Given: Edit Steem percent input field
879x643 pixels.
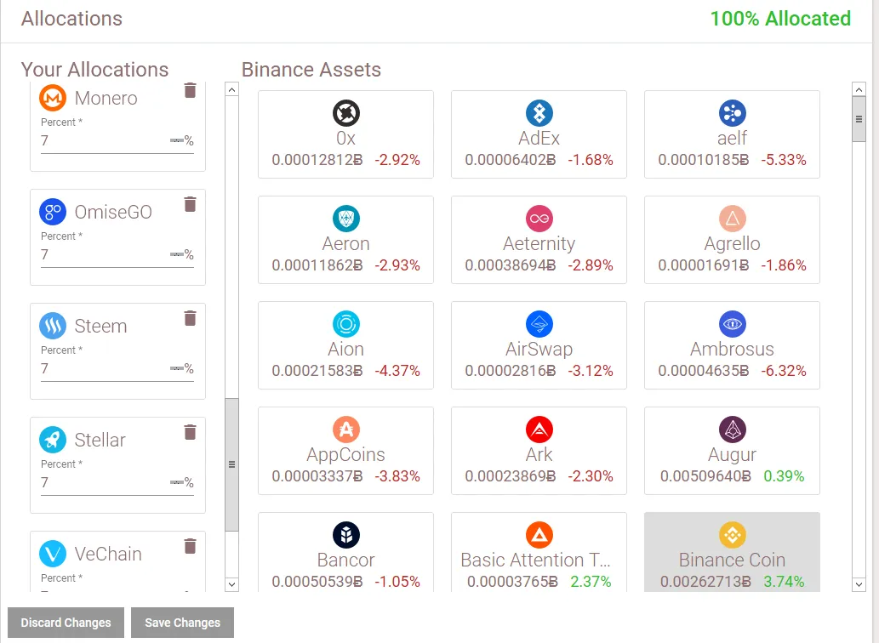Looking at the screenshot, I should click(117, 368).
